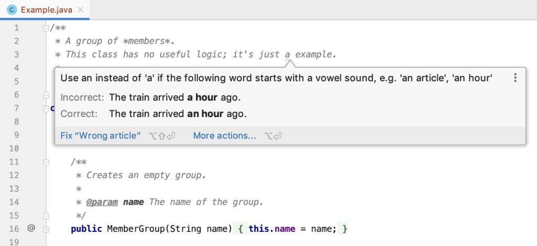Open the More actions... link
The width and height of the screenshot is (537, 246).
224,136
